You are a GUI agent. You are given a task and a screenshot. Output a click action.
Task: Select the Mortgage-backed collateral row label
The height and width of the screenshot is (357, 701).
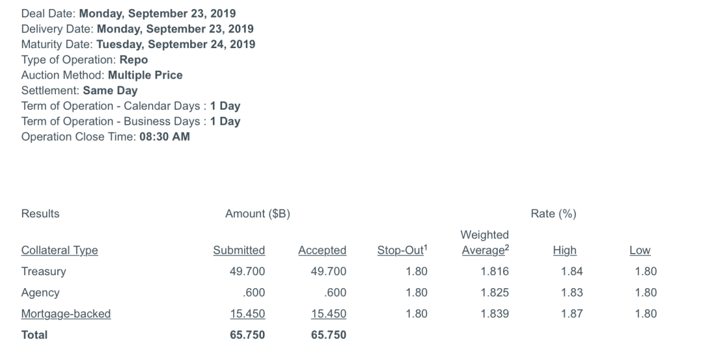pos(66,314)
